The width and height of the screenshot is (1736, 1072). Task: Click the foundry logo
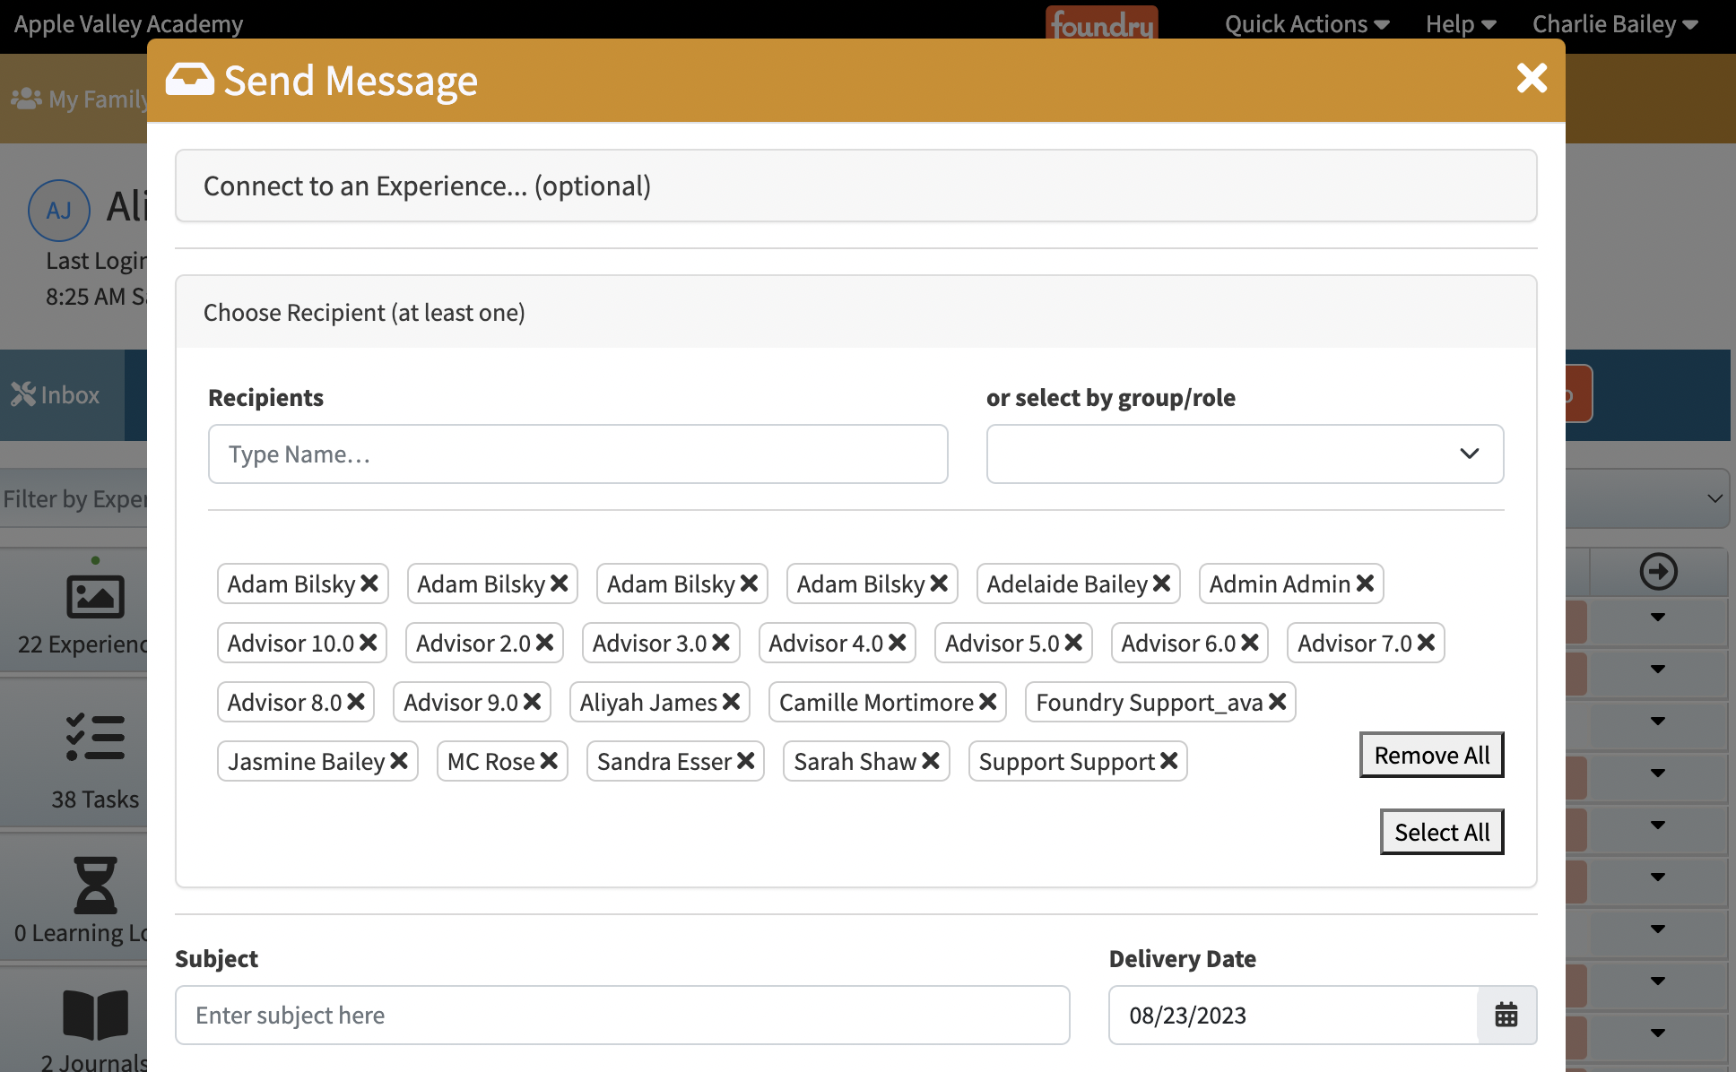1102,24
